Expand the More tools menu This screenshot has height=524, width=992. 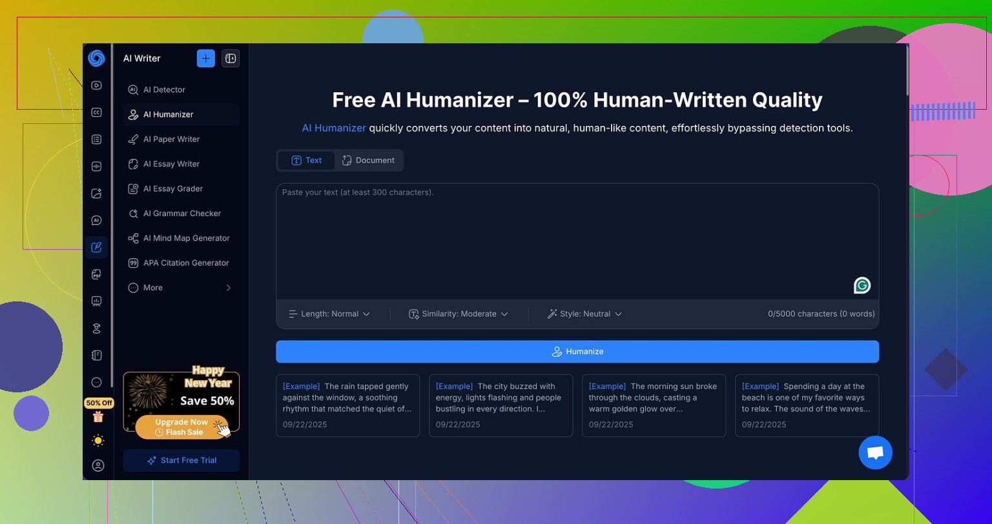point(180,288)
